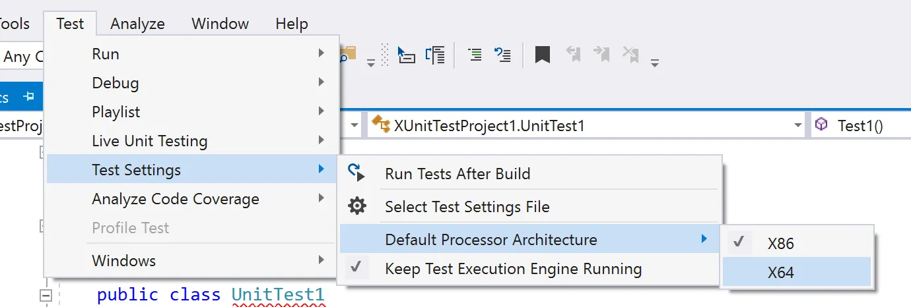Viewport: 911px width, 307px height.
Task: Click the bracketed text lines toolbar icon
Action: (435, 55)
